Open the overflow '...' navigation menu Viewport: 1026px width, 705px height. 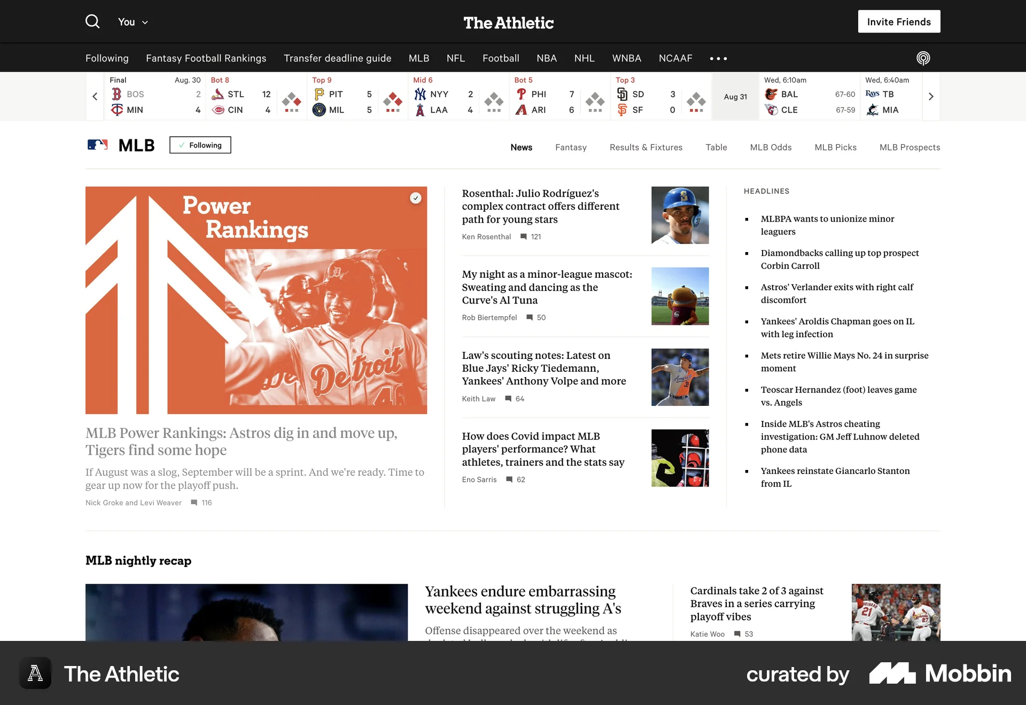pyautogui.click(x=718, y=58)
